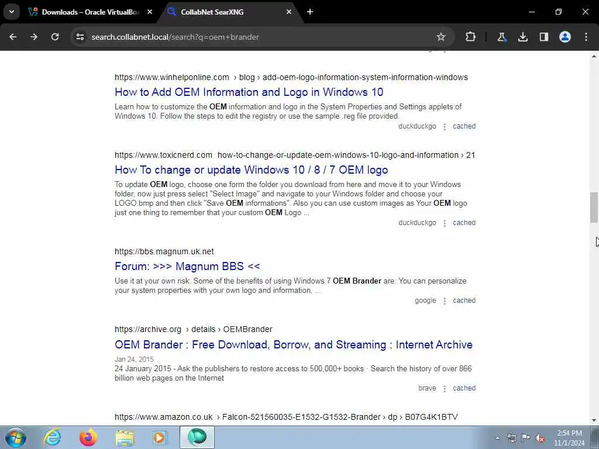Click scrollbar up arrow
The image size is (599, 449).
594,57
